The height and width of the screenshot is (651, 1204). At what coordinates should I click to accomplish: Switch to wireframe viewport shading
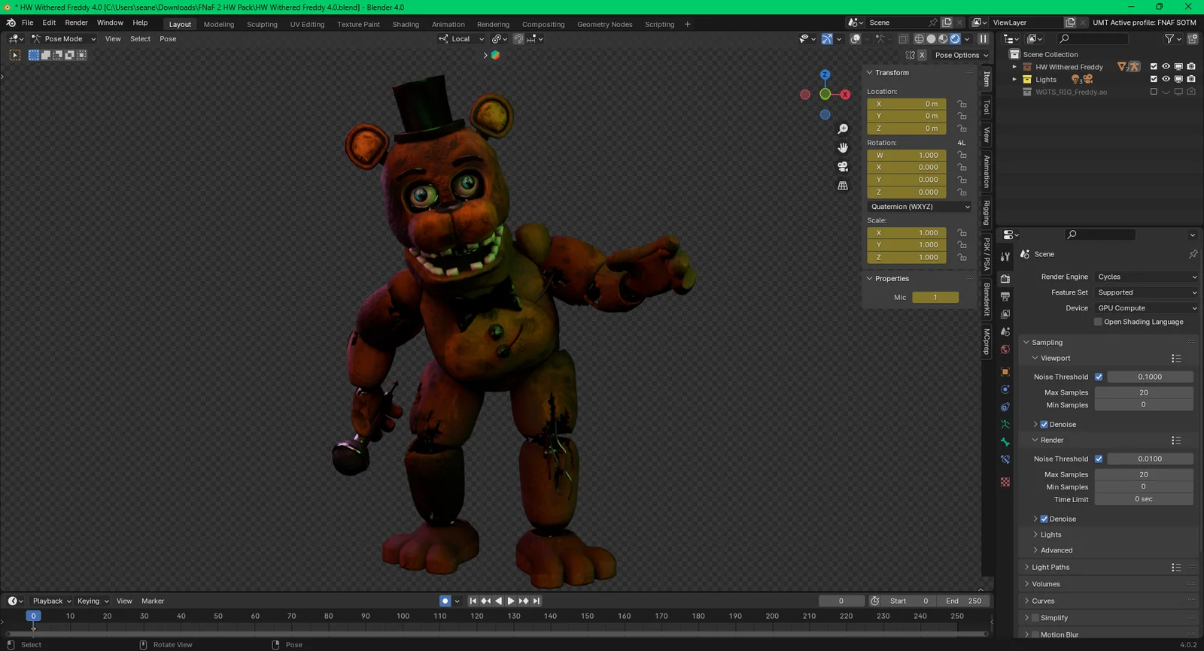click(919, 39)
